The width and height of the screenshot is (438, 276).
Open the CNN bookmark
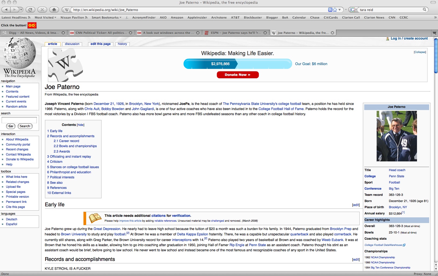pos(392,17)
